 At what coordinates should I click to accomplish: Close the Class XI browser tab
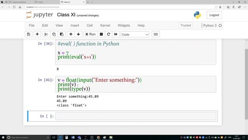tap(84, 2)
